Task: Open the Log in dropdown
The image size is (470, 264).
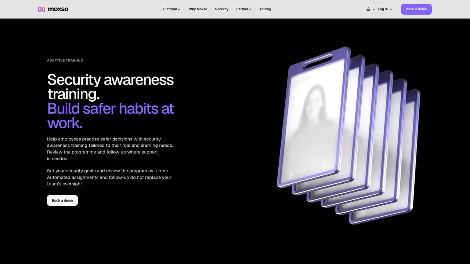Action: pyautogui.click(x=385, y=9)
